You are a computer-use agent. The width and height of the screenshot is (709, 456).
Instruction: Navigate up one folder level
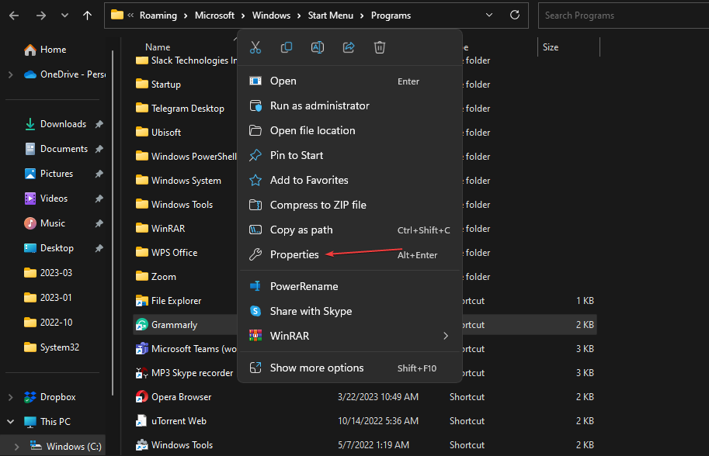(86, 15)
